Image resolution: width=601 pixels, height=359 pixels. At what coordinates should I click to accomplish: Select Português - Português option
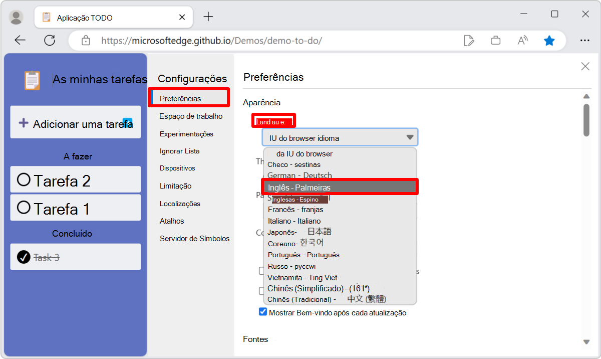[x=340, y=255]
